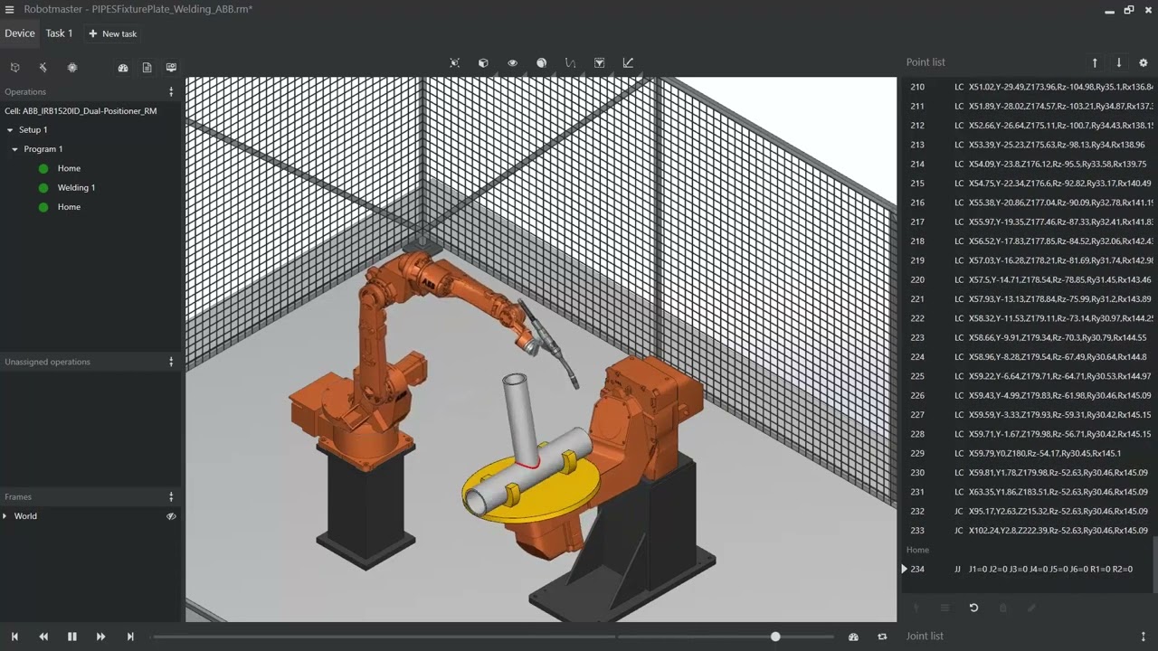Select point 229 in the point list

coord(1028,453)
